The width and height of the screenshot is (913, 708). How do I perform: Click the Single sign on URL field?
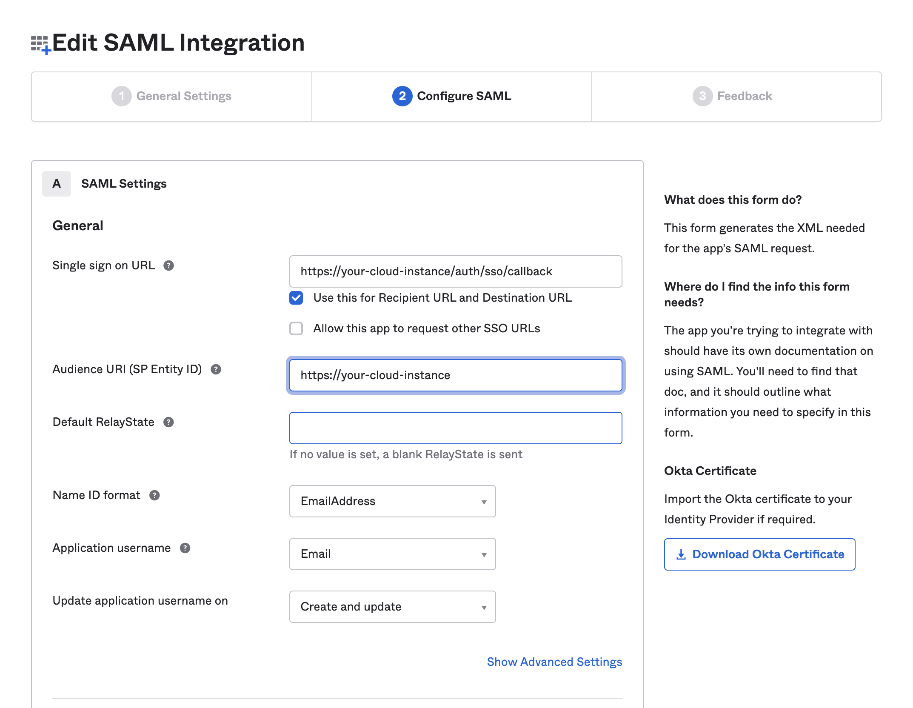[x=455, y=271]
